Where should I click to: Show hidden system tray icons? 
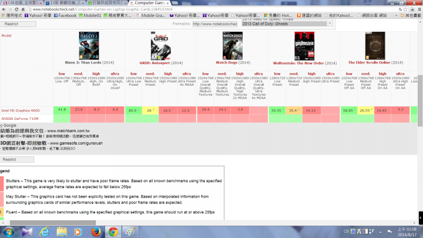click(380, 232)
